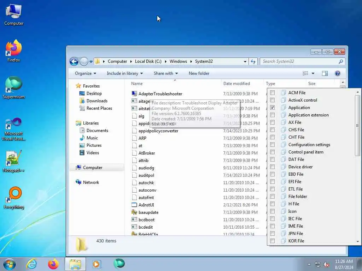Expand the breadcrumb arrow after Local Disk (C:)
362x271 pixels.
click(166, 61)
